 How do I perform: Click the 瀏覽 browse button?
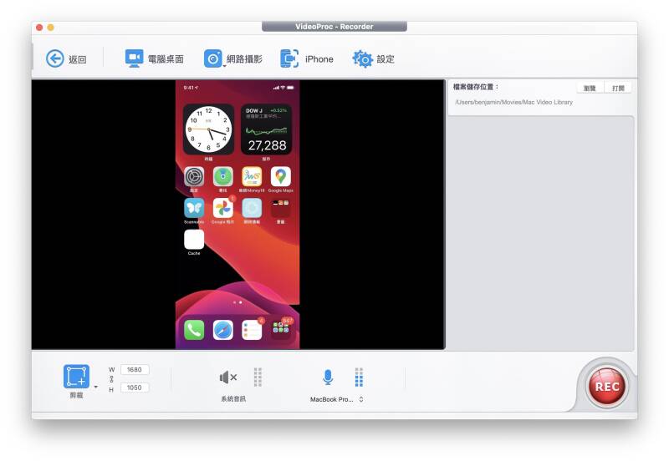[590, 88]
